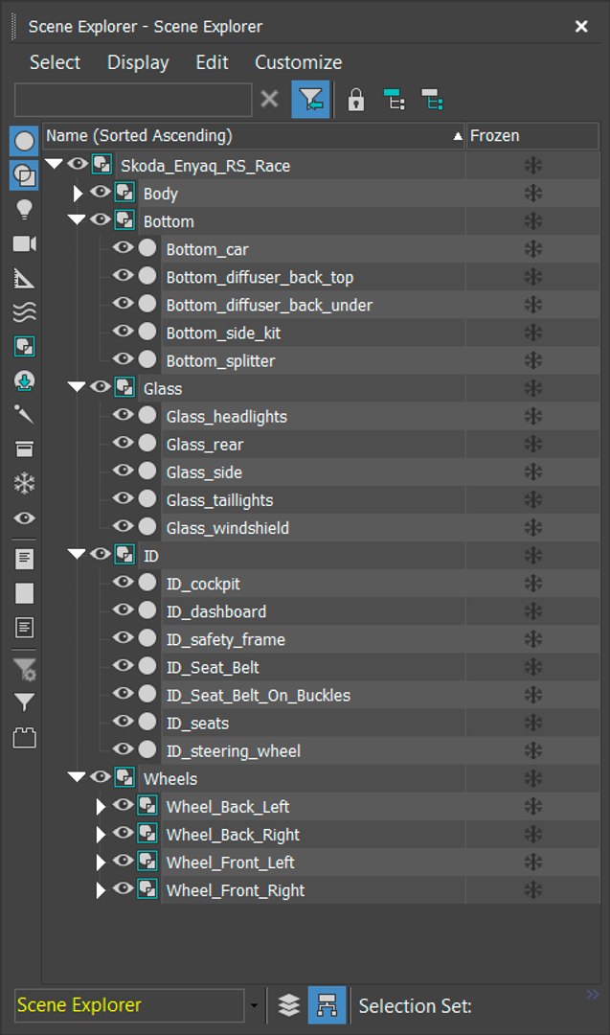The image size is (610, 1035).
Task: Toggle Display Frozen snowflake sidebar icon
Action: coord(24,484)
